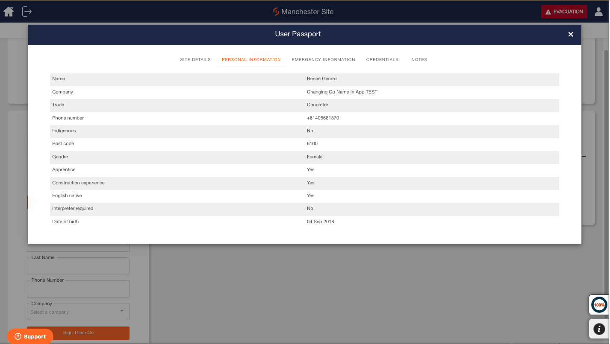The height and width of the screenshot is (344, 610).
Task: Open the 100% progress circle widget
Action: (599, 305)
